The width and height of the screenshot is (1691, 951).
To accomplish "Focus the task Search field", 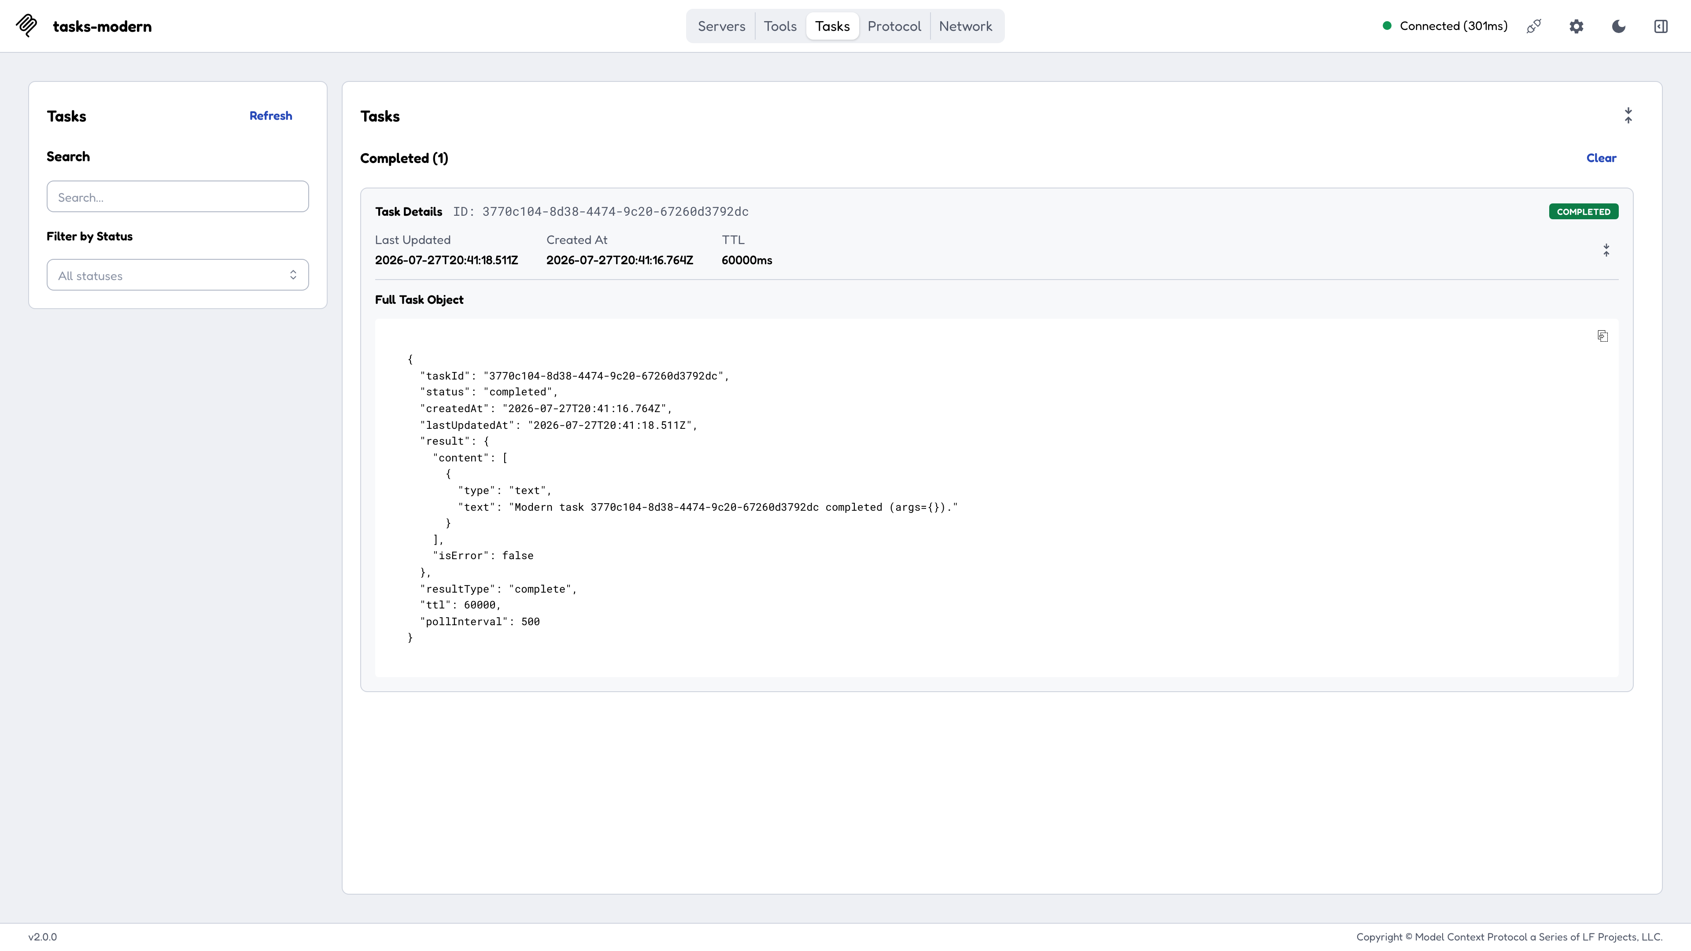I will point(178,196).
